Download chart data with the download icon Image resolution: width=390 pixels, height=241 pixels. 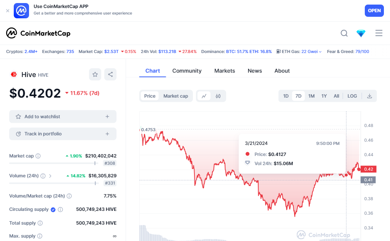369,96
